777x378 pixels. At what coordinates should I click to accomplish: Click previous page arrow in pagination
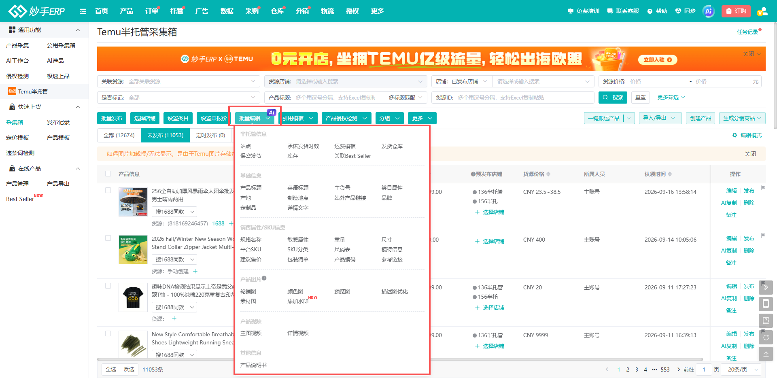click(607, 370)
